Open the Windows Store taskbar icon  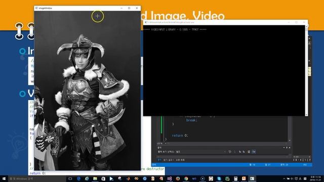coord(103,178)
